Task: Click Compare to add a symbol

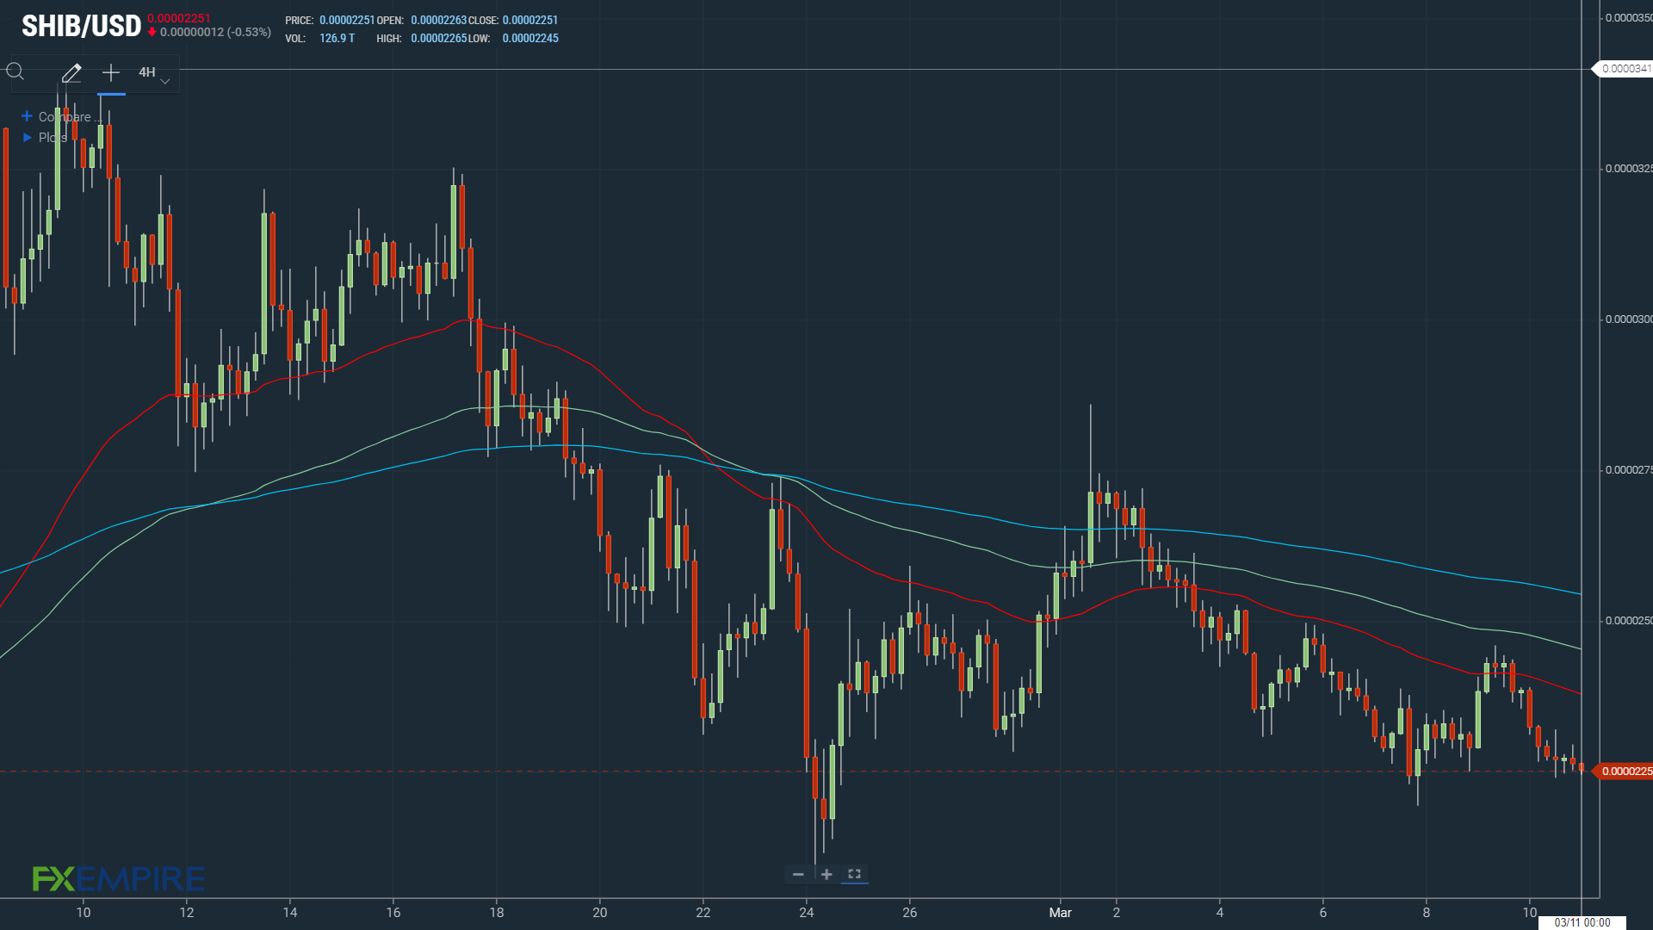Action: click(x=60, y=116)
